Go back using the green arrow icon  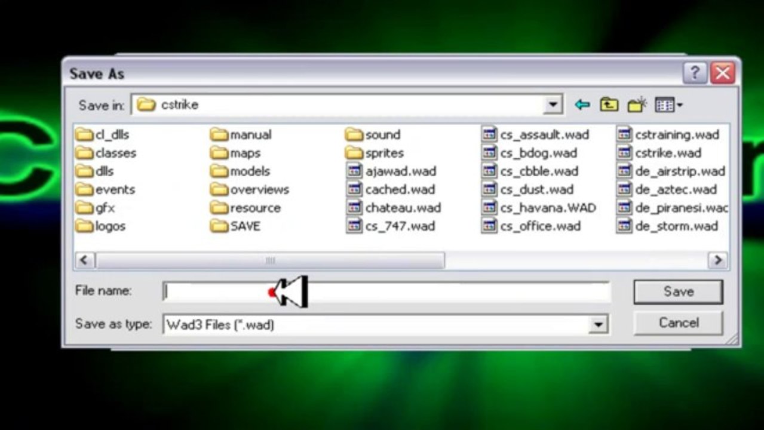(x=582, y=105)
